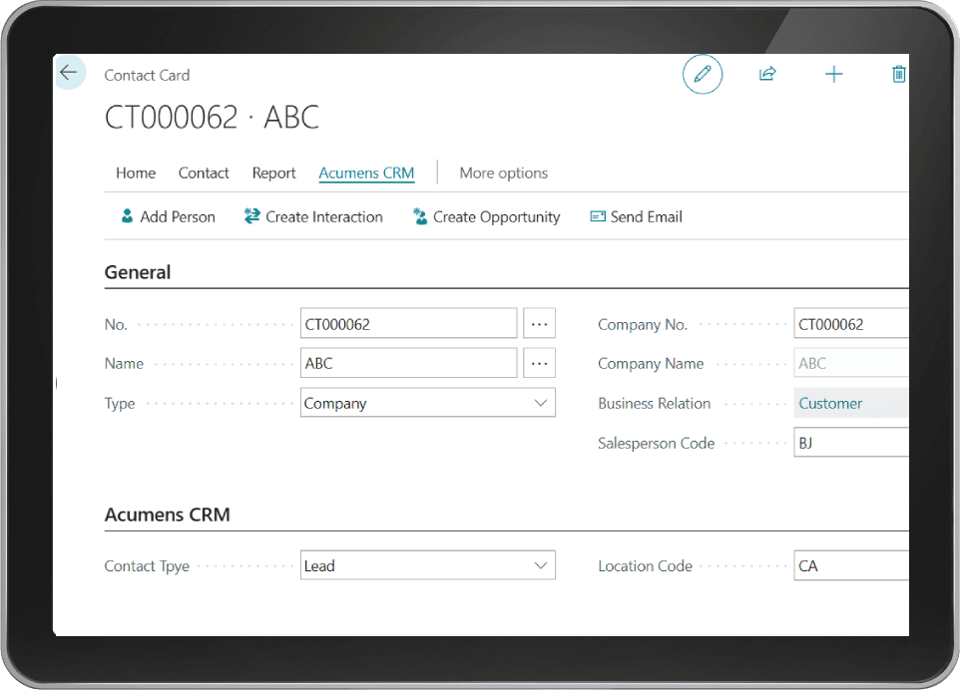Click the Salesperson Code label

click(657, 444)
